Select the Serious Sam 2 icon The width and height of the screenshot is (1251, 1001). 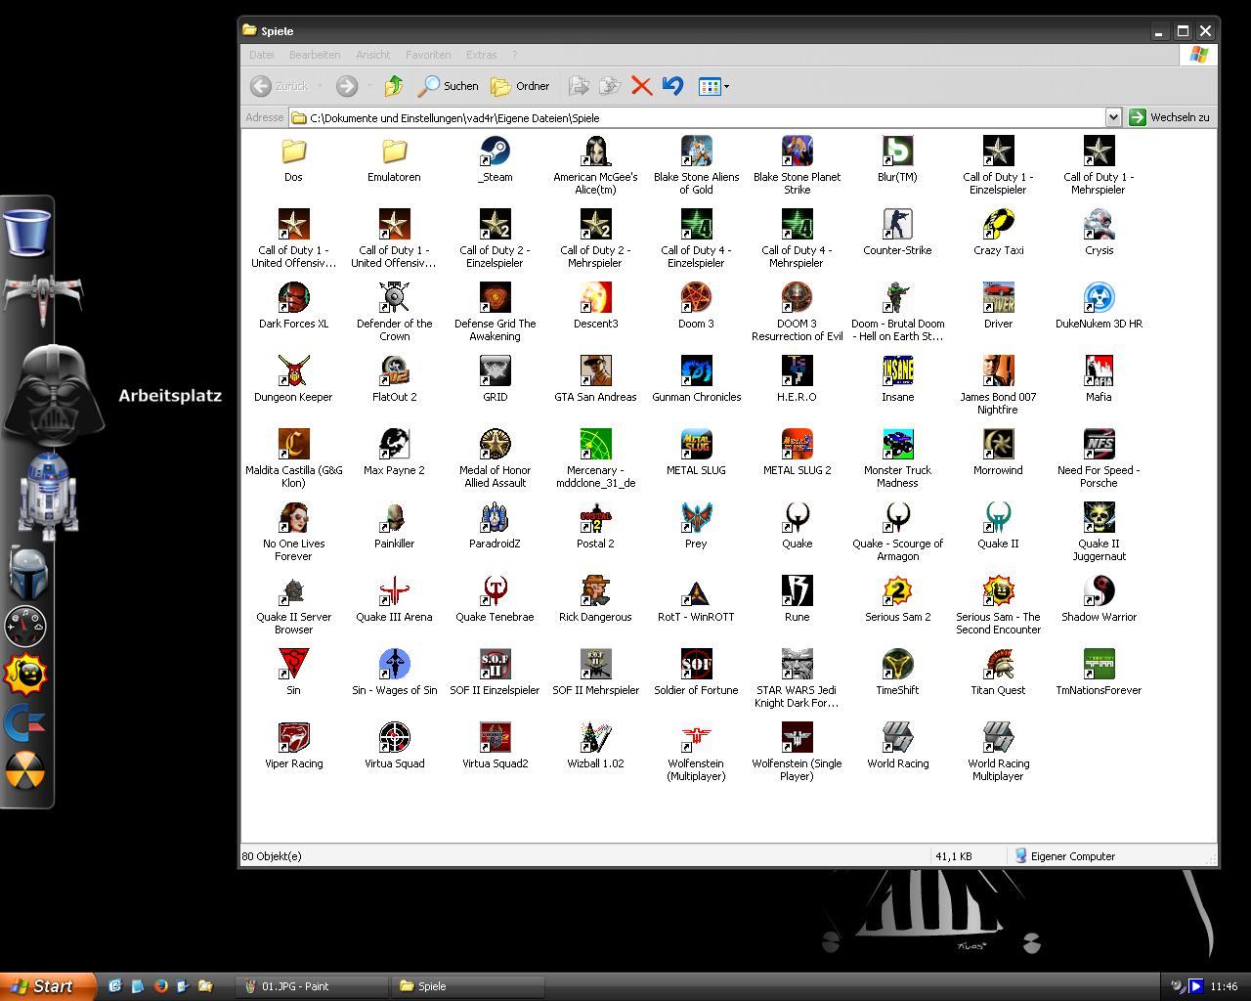pyautogui.click(x=897, y=591)
